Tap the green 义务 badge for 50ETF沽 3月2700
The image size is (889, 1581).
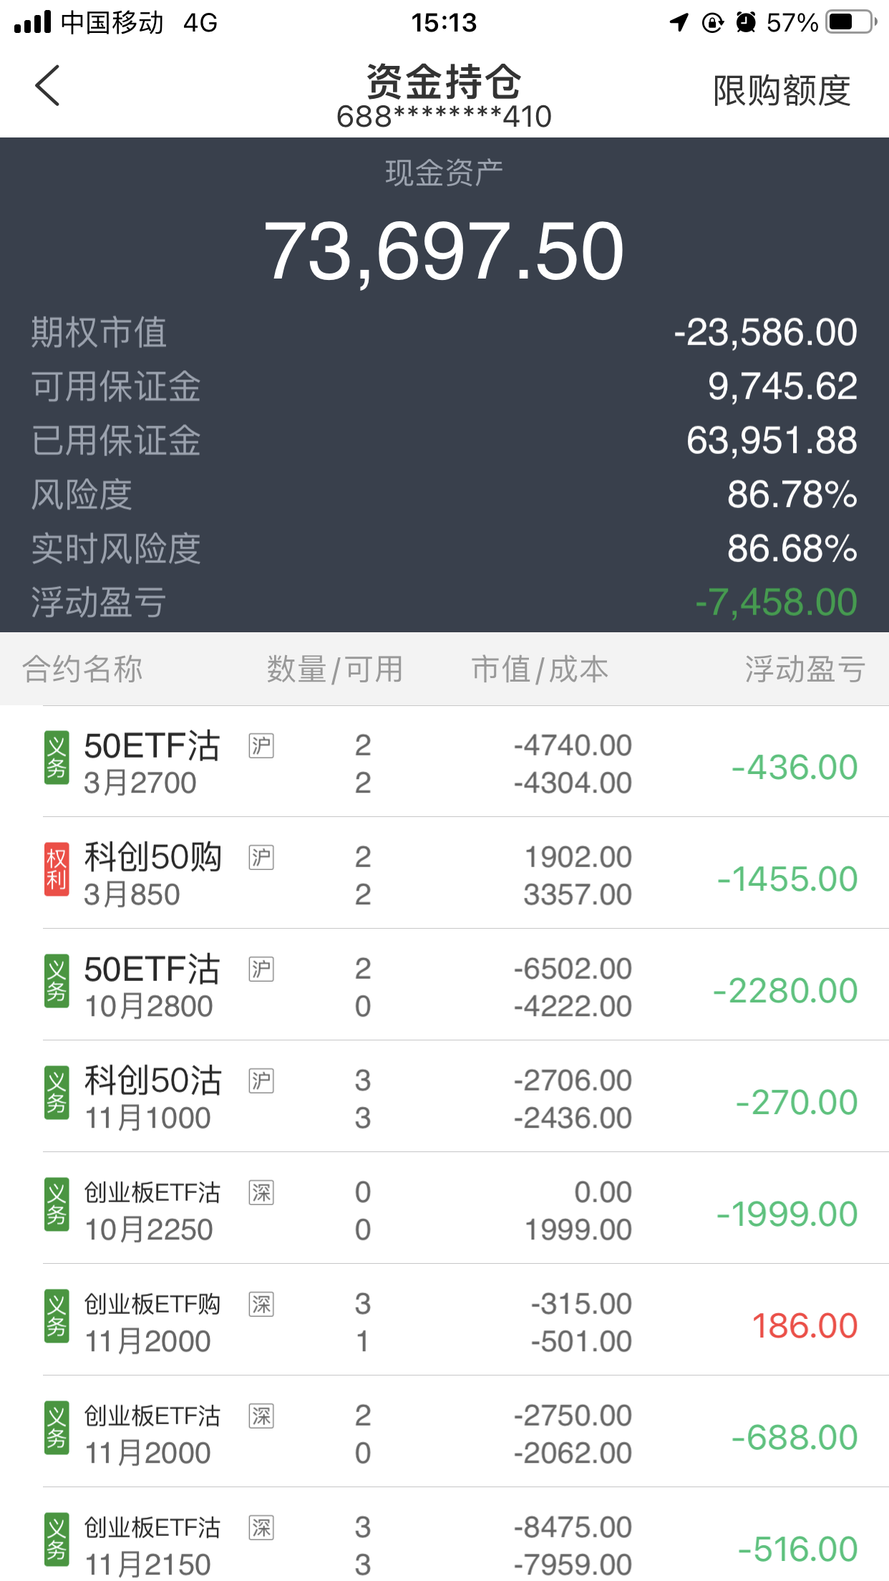coord(57,758)
